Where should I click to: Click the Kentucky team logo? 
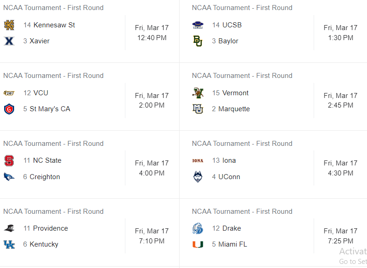click(x=10, y=244)
